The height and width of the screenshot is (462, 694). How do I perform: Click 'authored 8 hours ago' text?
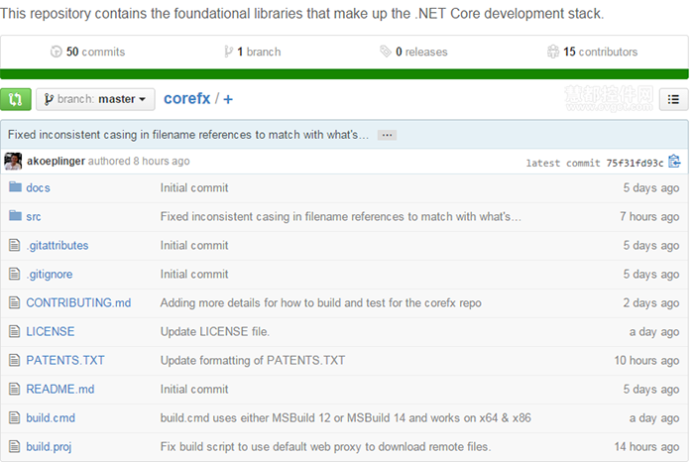pyautogui.click(x=139, y=161)
